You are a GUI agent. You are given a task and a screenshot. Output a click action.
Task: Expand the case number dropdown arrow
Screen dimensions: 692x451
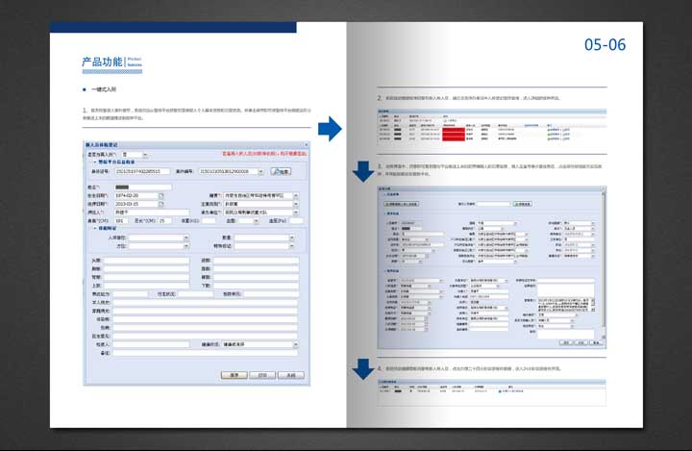(x=260, y=171)
